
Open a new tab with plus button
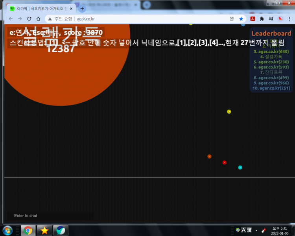pos(82,9)
